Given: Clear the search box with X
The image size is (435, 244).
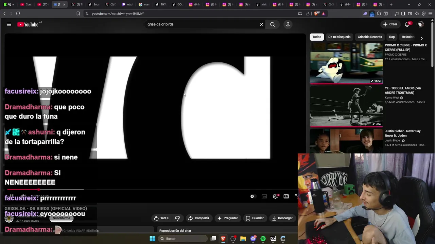Looking at the screenshot, I should coord(262,24).
